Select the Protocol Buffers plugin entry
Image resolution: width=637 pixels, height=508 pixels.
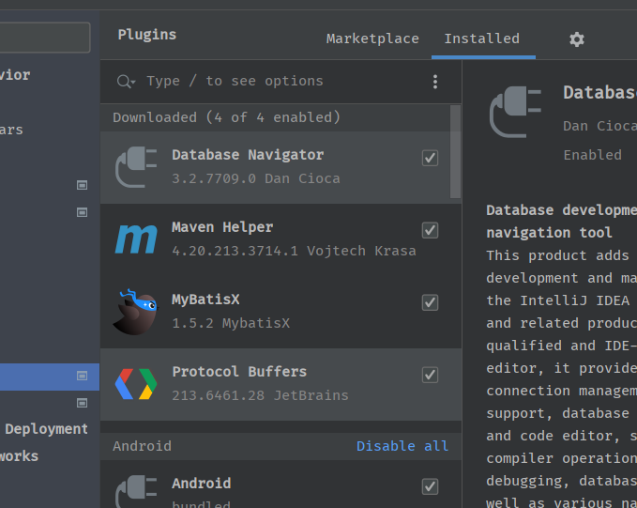[281, 384]
